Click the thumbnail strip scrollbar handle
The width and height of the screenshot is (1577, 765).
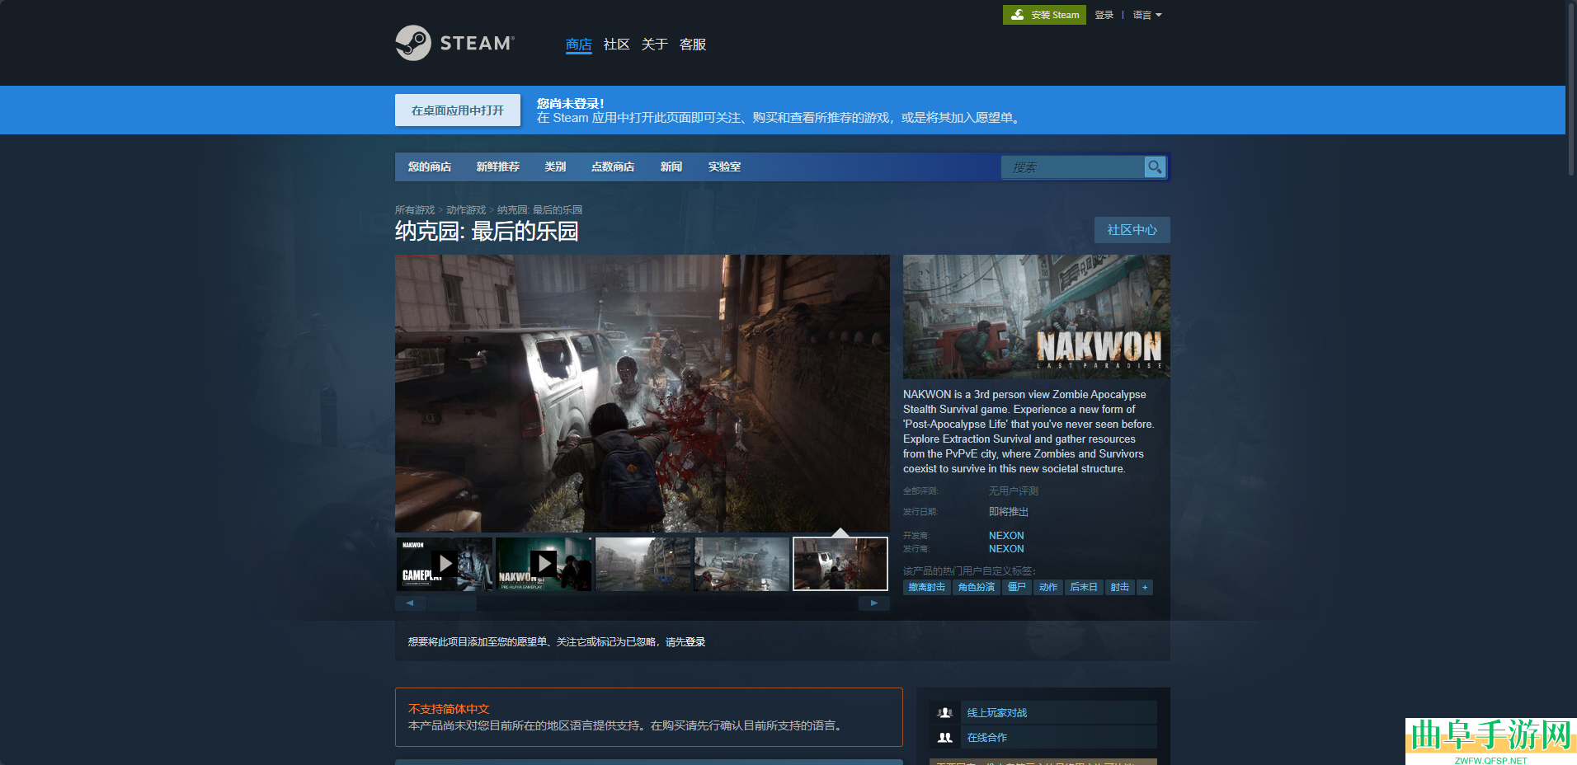click(451, 603)
